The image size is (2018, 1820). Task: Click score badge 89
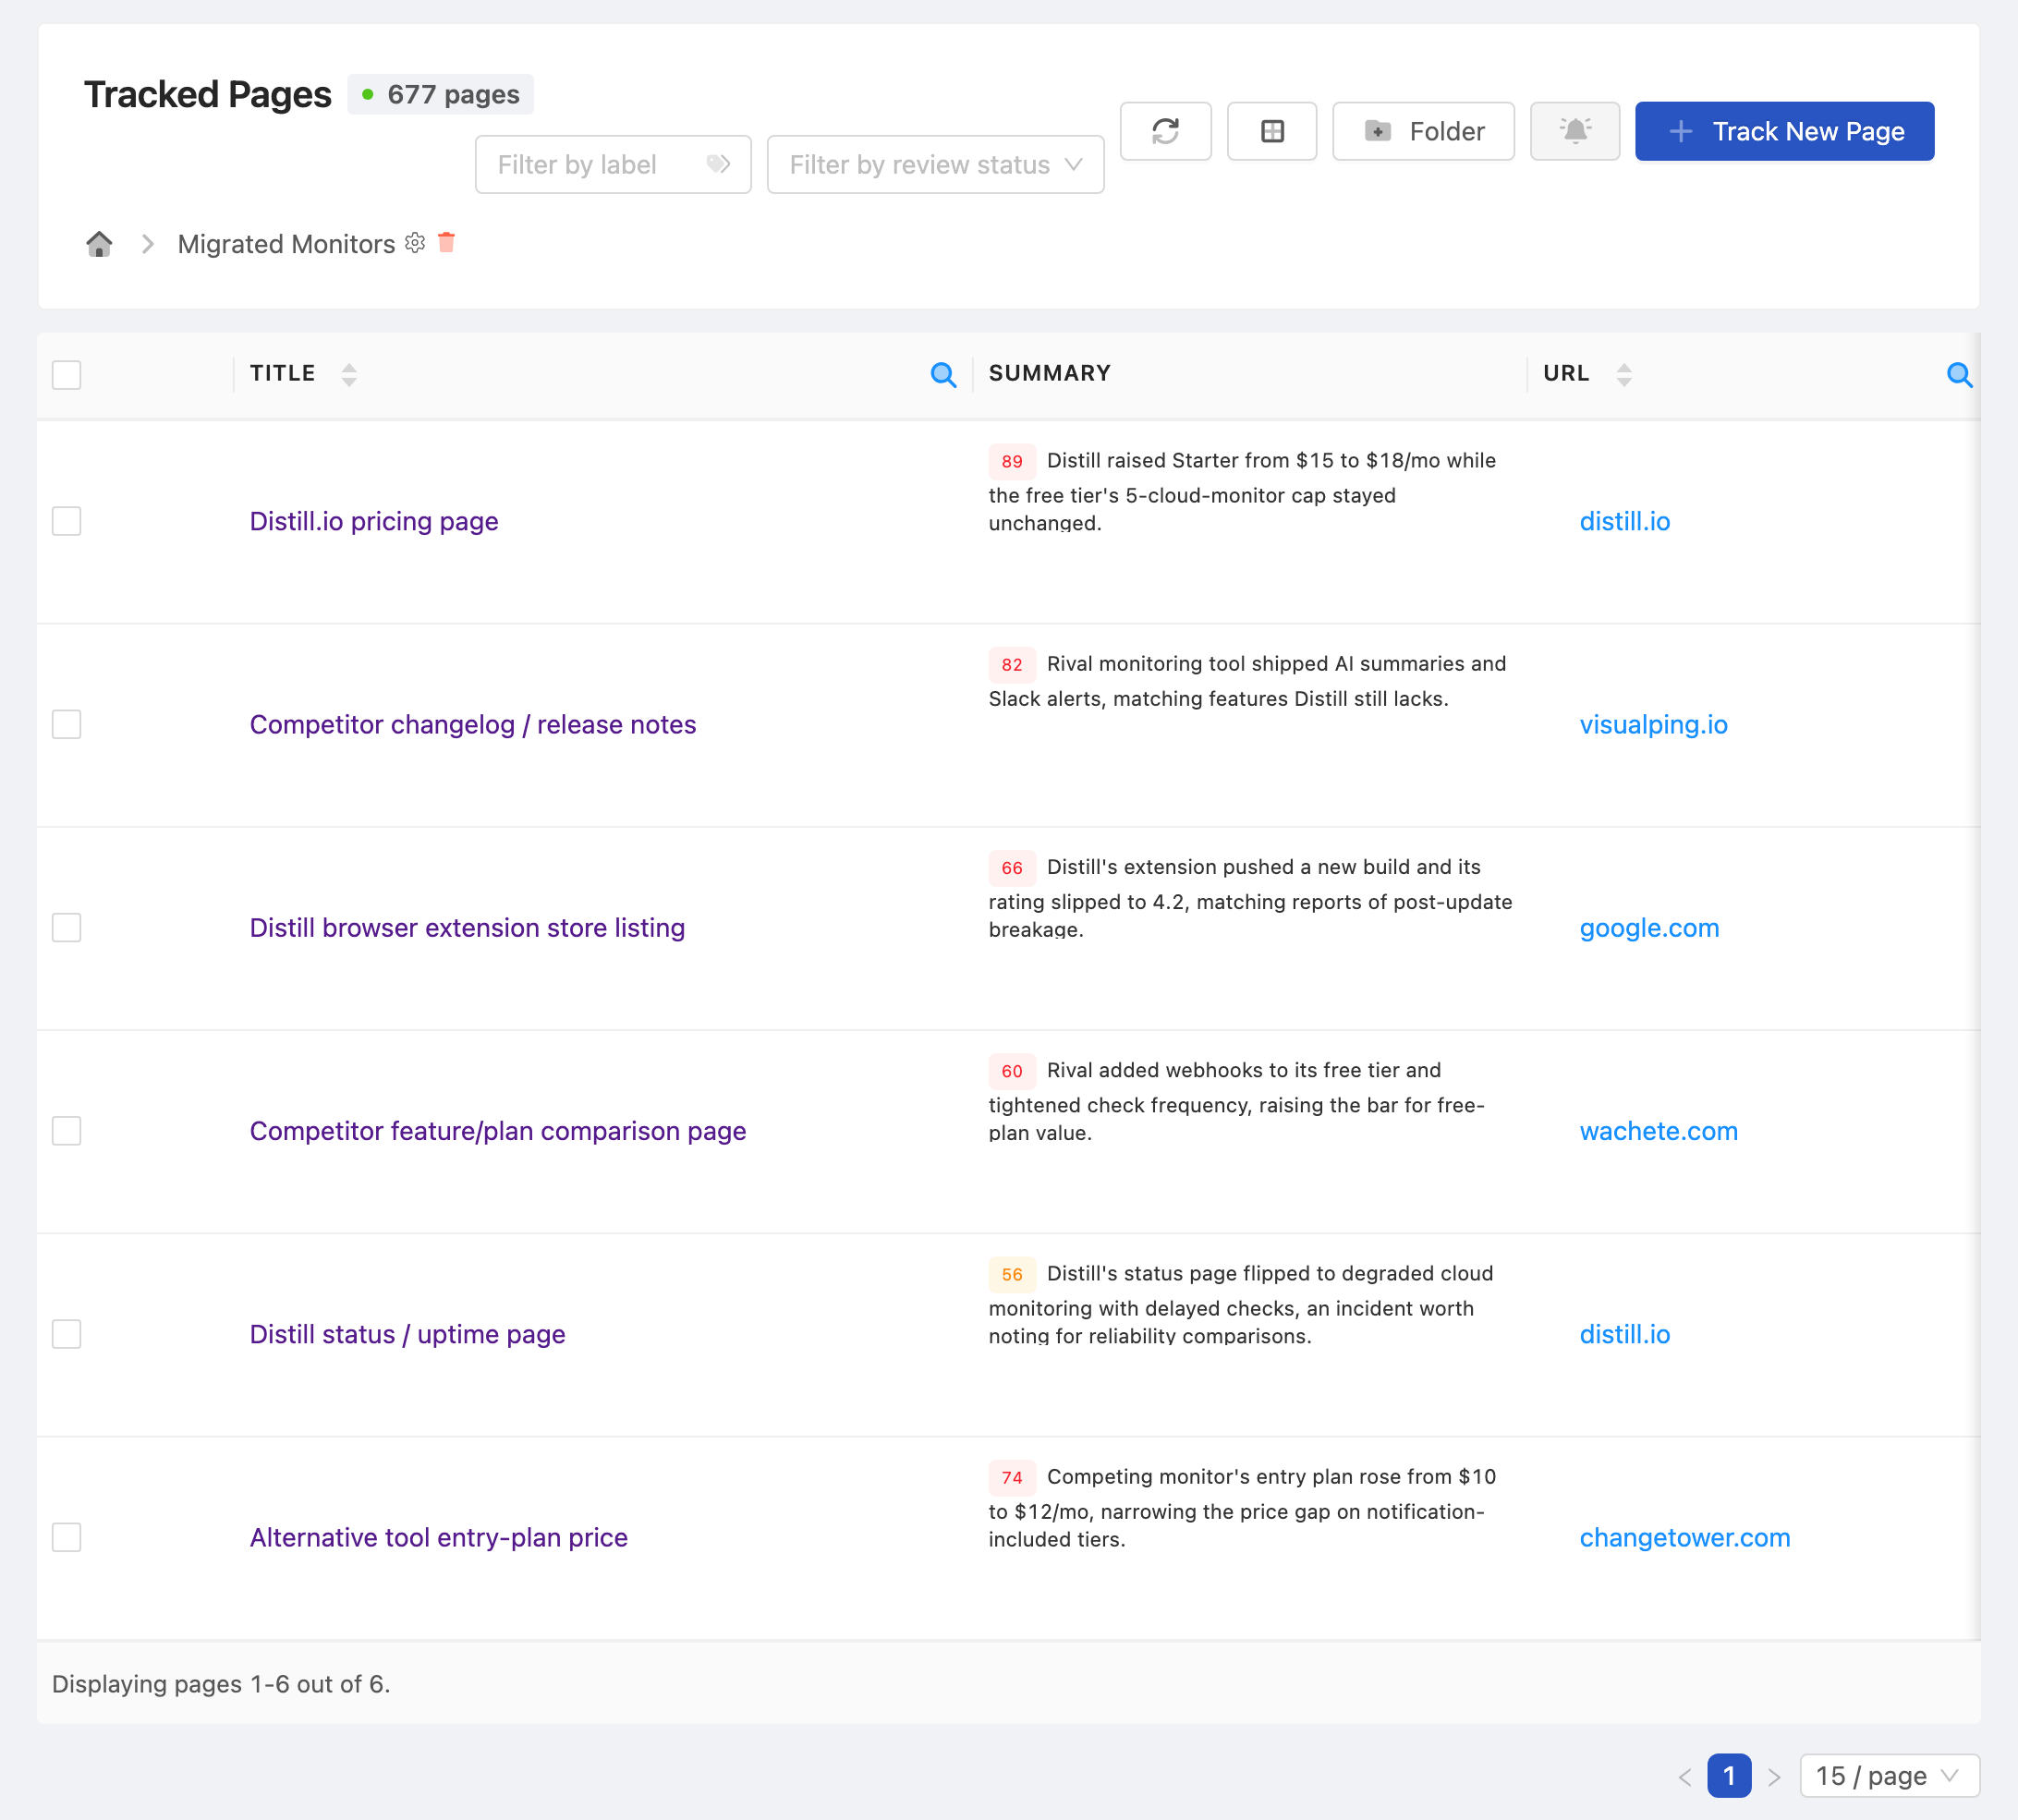(1011, 461)
